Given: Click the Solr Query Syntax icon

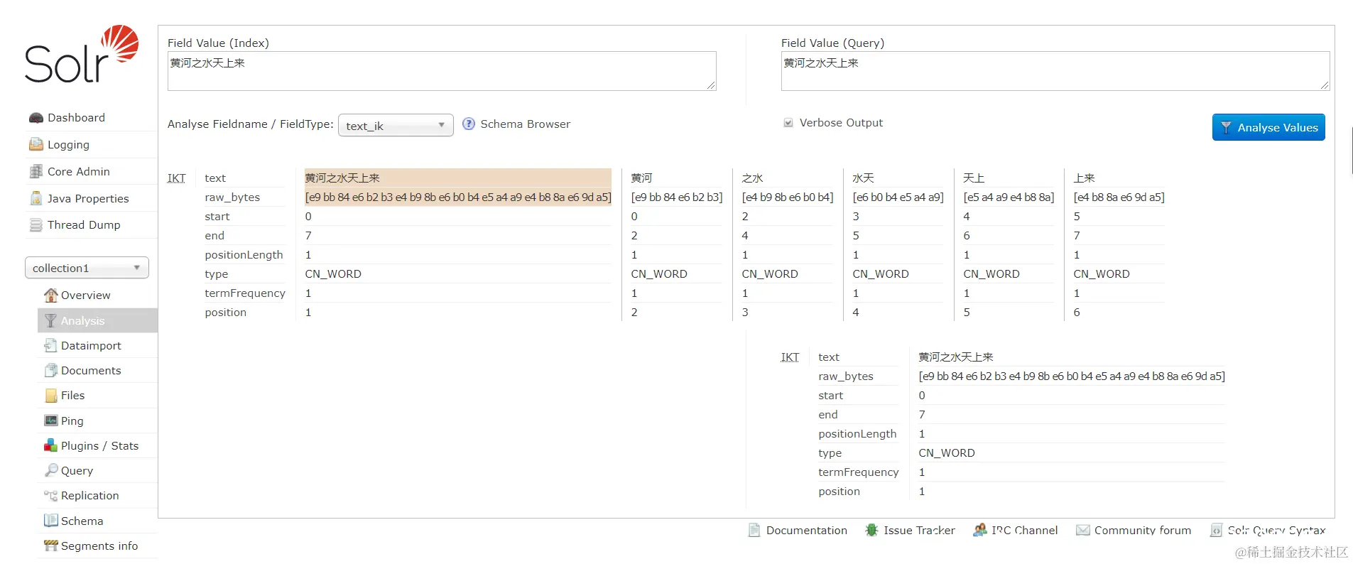Looking at the screenshot, I should click(1217, 531).
